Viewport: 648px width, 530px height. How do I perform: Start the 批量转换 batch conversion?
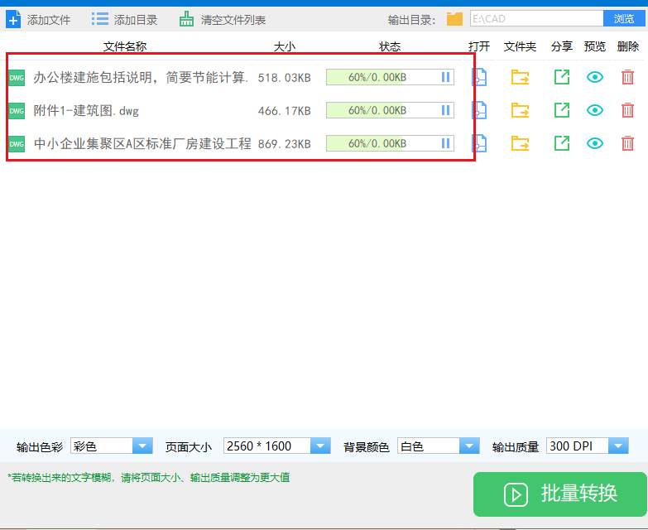coord(560,494)
